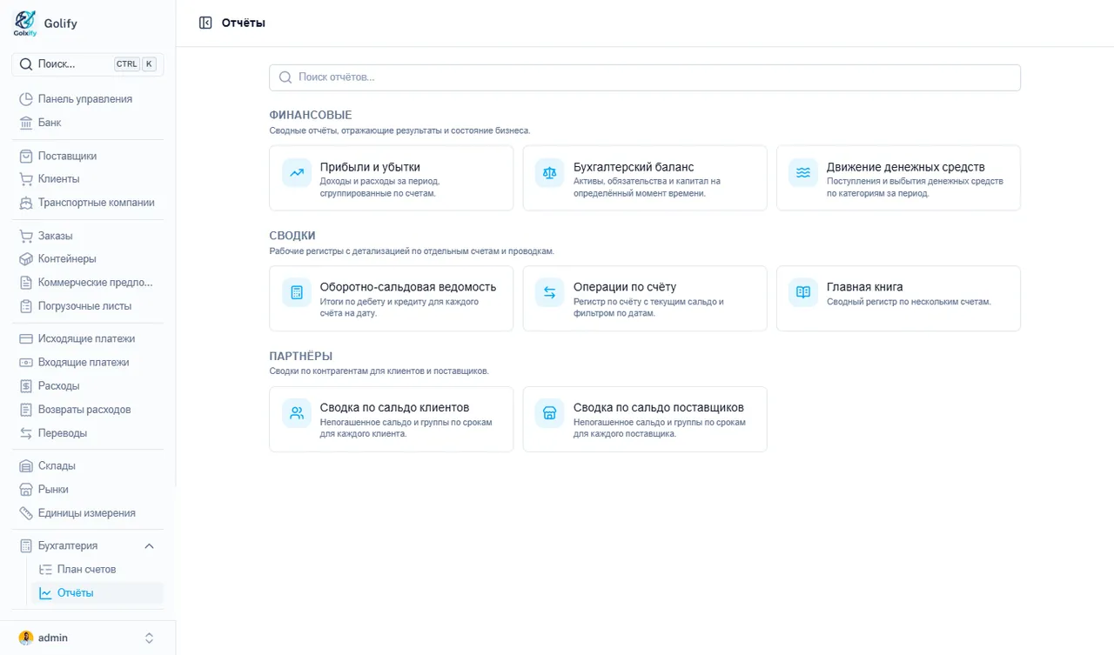Screen dimensions: 1114x655
Task: Open the Сводка по сальдо клиентов report
Action: [391, 419]
